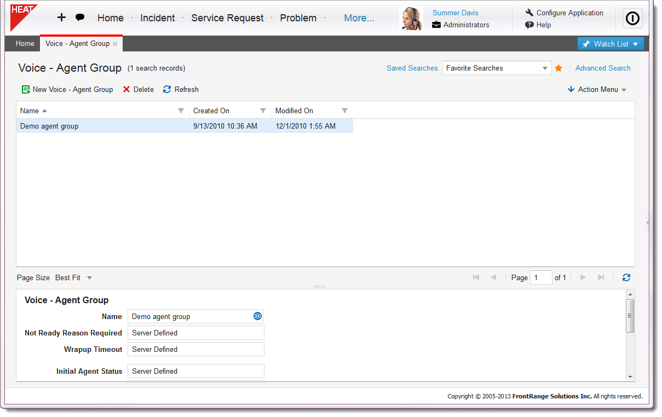662x417 pixels.
Task: Click the Saved Searches link
Action: (x=412, y=68)
